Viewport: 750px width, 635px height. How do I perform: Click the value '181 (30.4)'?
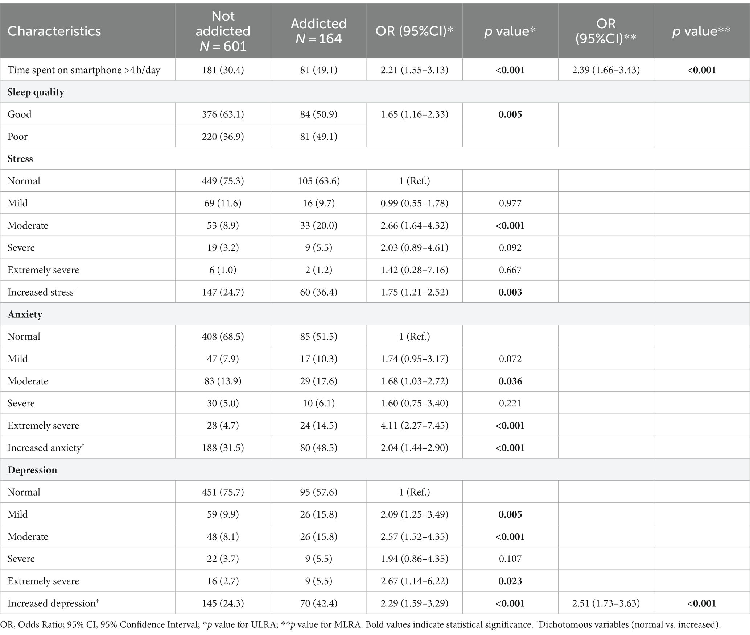223,70
